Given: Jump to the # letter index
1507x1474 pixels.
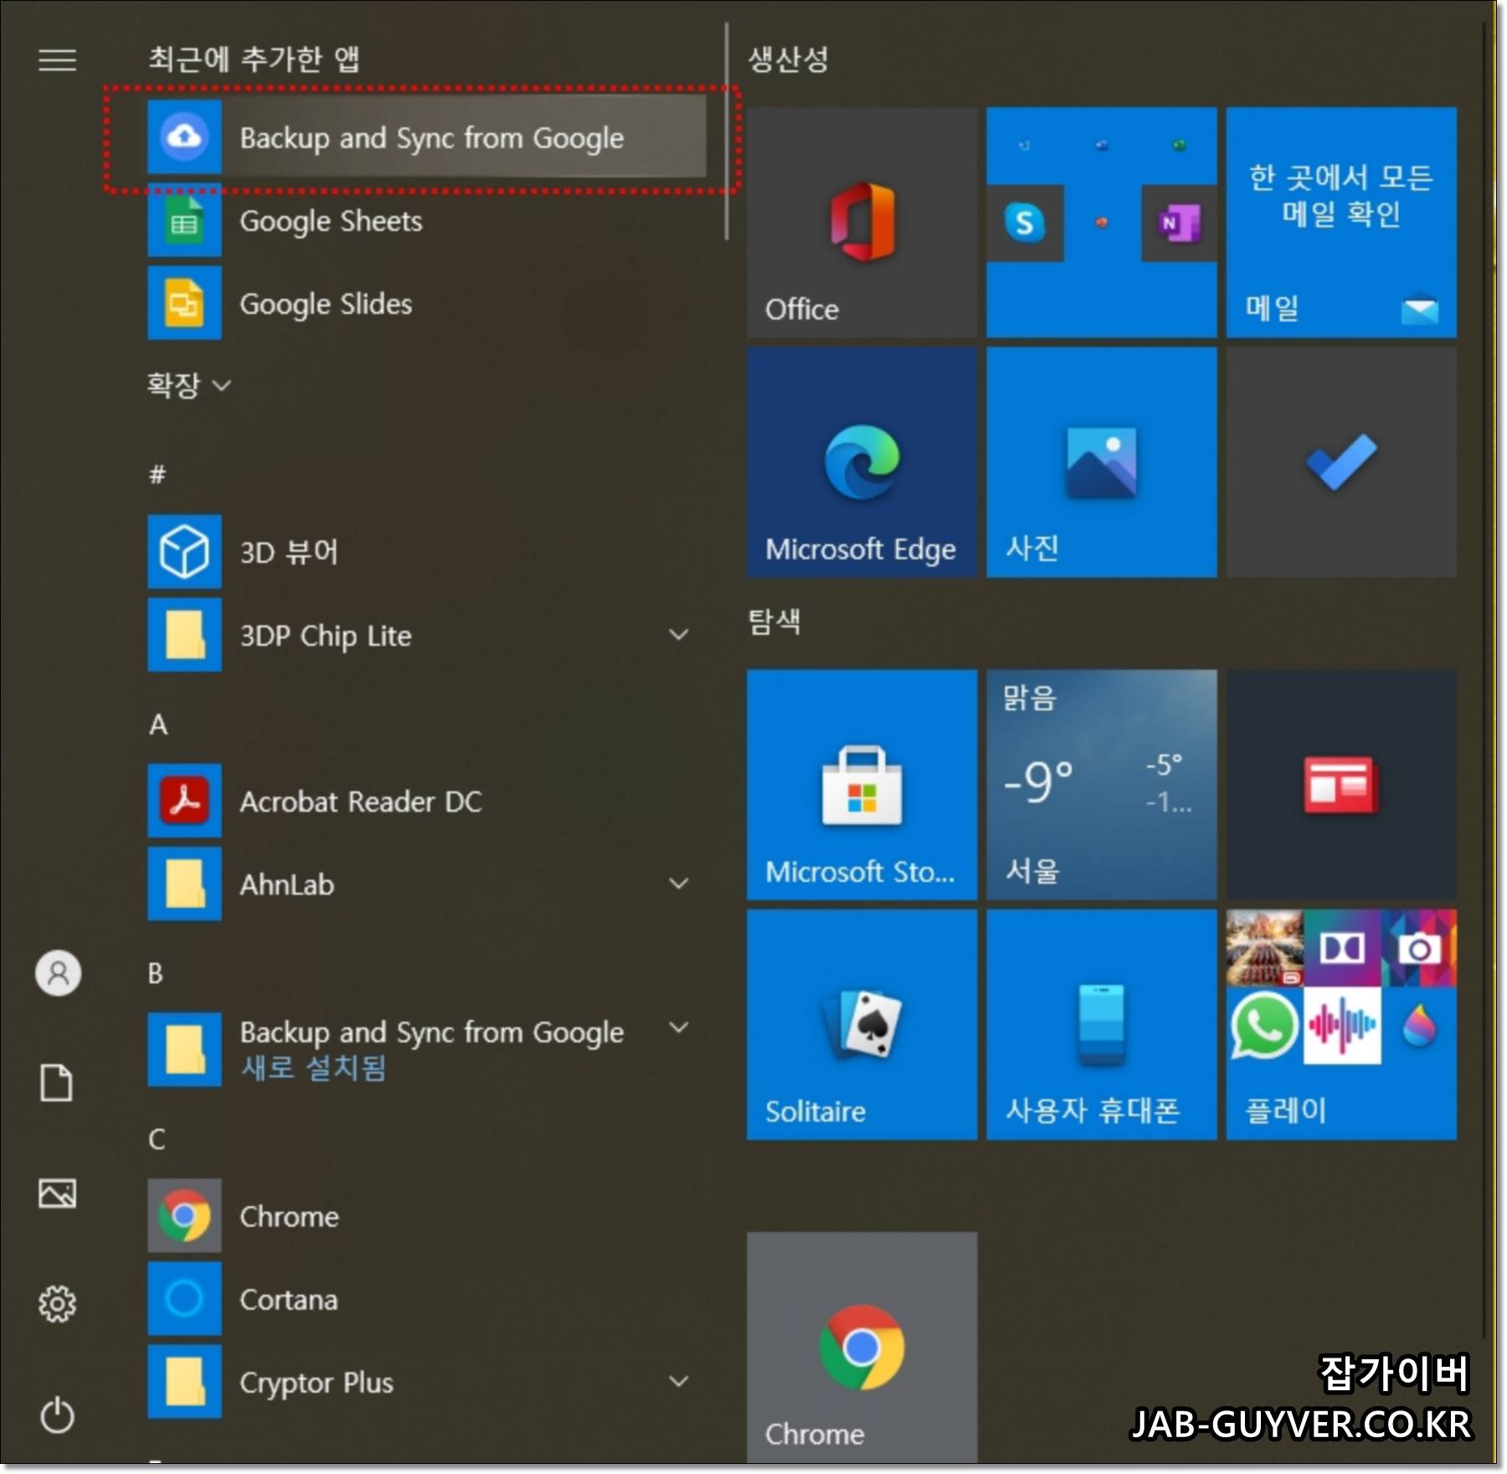Looking at the screenshot, I should [x=157, y=475].
